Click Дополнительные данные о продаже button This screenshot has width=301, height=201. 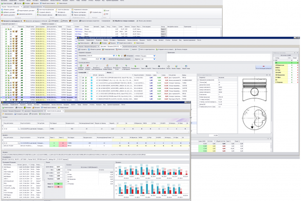point(118,59)
